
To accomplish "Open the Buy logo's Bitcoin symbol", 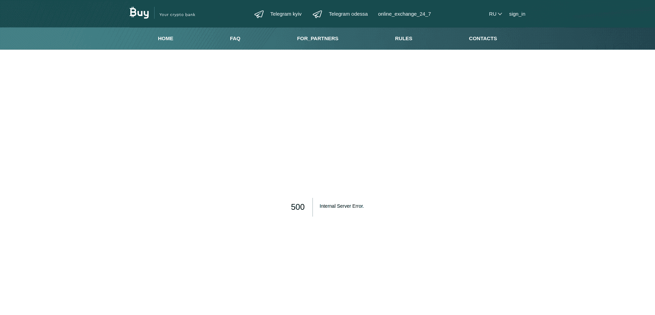I will click(132, 12).
